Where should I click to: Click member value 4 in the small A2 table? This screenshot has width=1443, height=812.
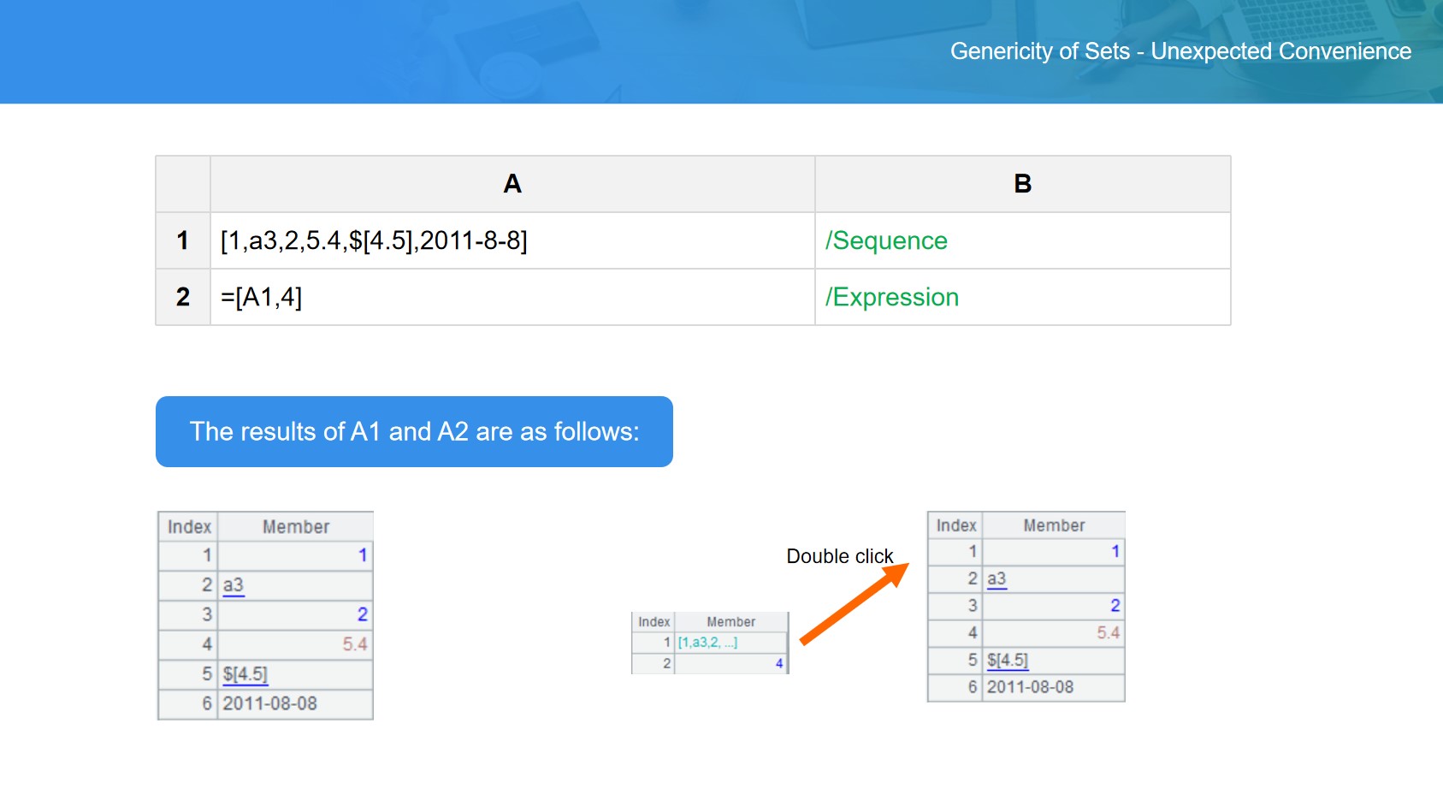(778, 663)
